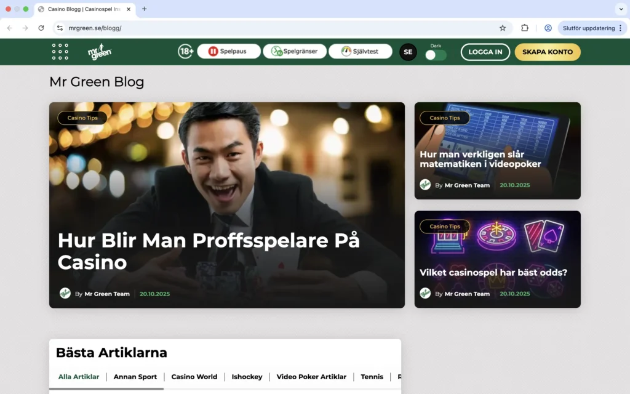Screen dimensions: 630x394
Task: Click Mr Green Team on main article
Action: (107, 294)
